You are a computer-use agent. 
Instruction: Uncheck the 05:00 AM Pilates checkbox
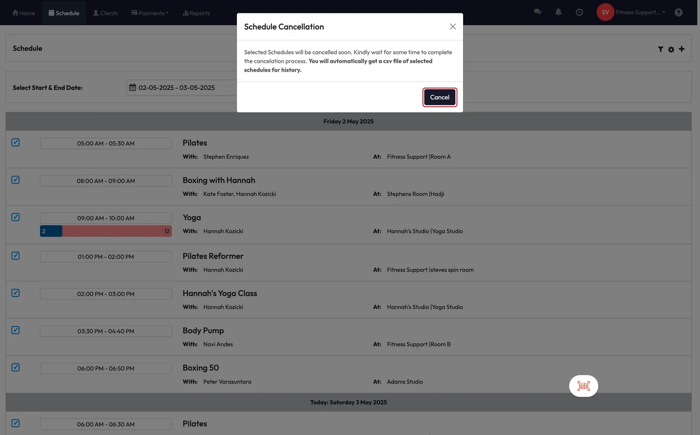point(15,142)
